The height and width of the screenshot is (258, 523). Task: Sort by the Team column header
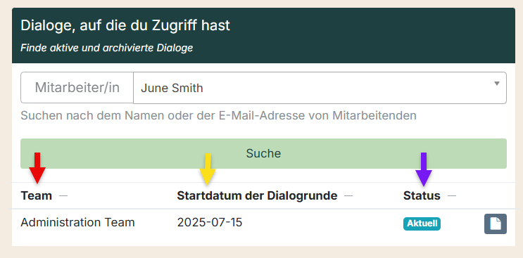pos(37,195)
